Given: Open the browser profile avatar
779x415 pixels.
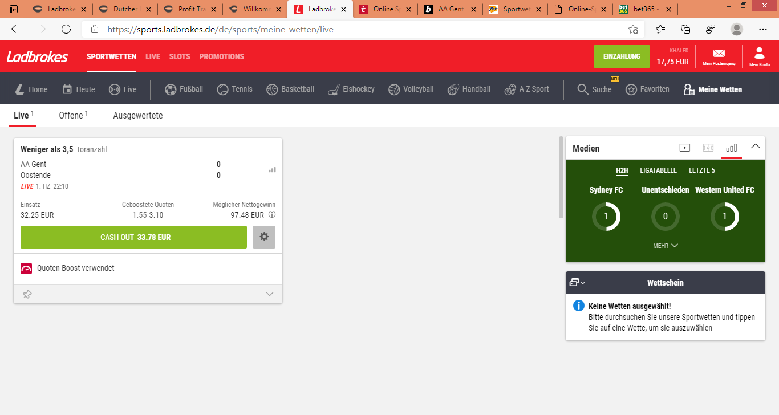Looking at the screenshot, I should point(737,29).
